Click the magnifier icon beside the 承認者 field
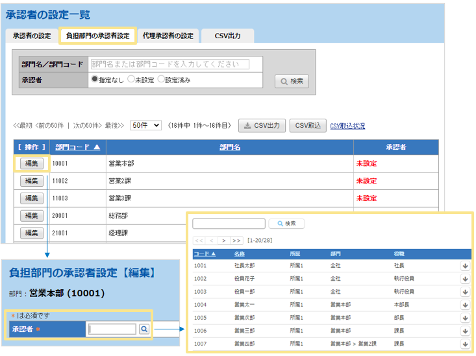Screen dimensions: 476x356 click(x=144, y=329)
